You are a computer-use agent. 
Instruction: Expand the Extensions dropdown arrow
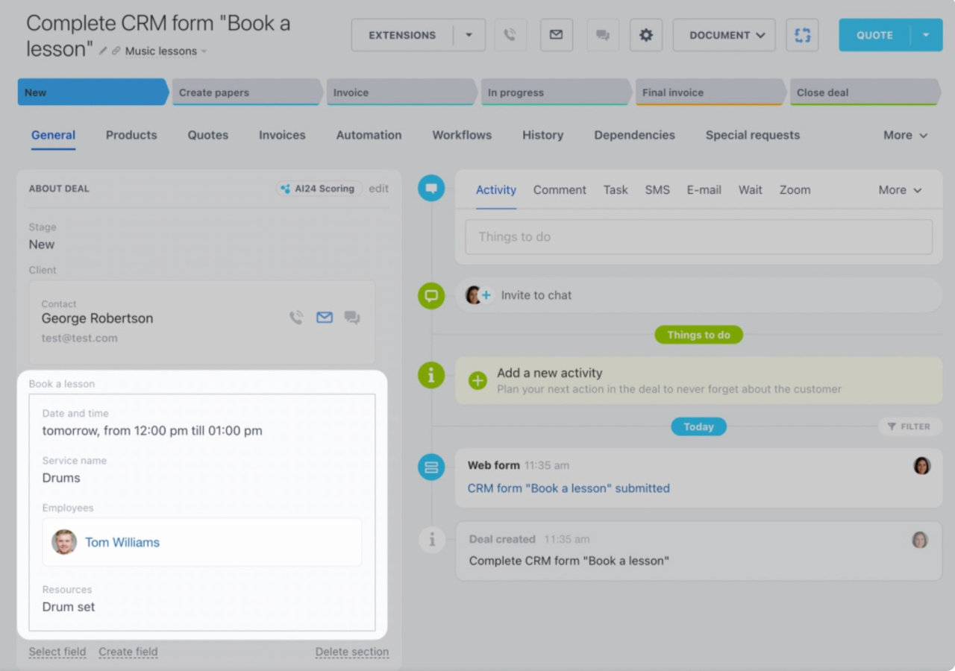(x=469, y=35)
